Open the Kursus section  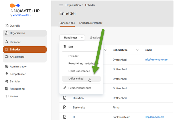(x=14, y=96)
